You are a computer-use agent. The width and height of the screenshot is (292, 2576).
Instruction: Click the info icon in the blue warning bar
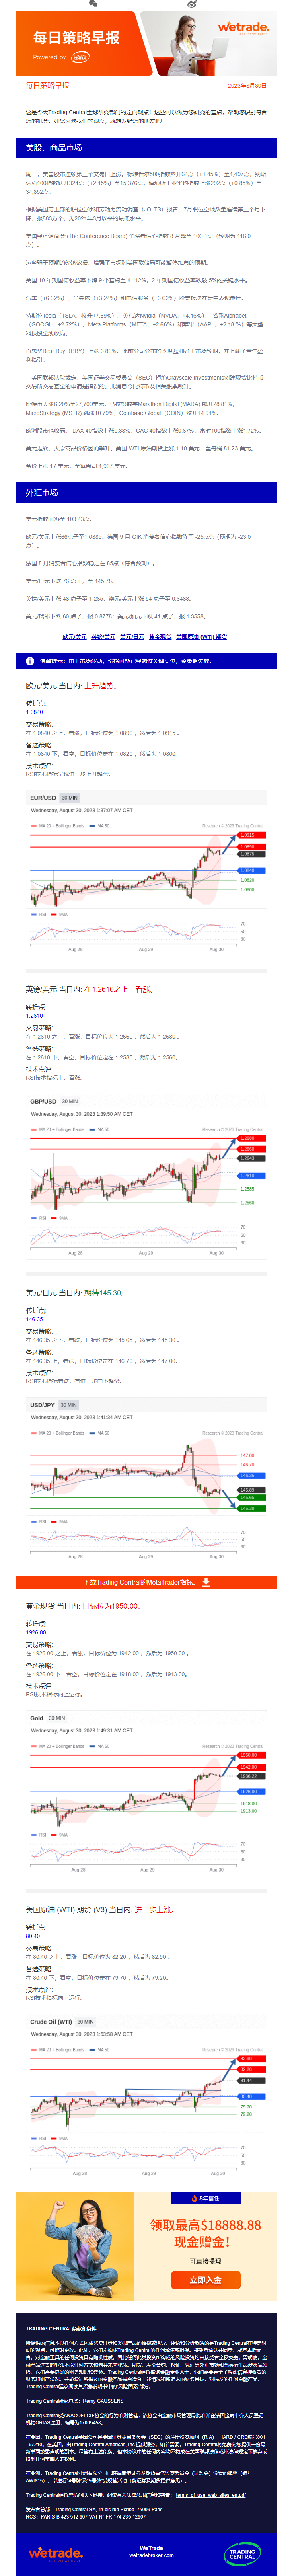pos(30,661)
